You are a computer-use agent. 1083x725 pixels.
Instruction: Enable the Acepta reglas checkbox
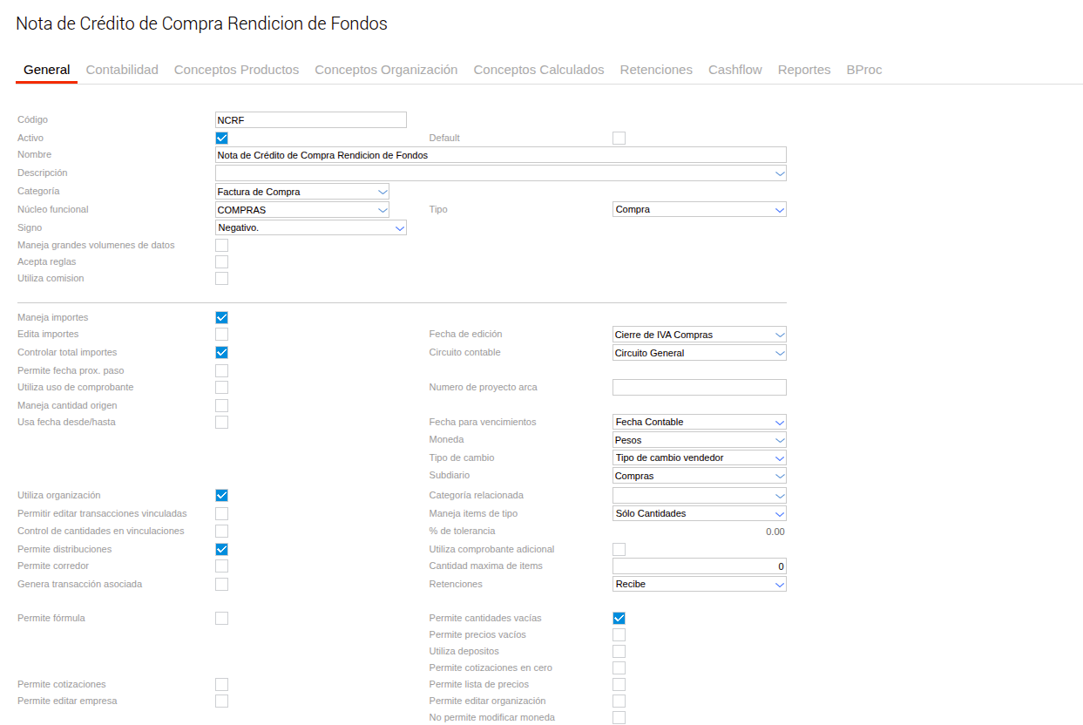pyautogui.click(x=221, y=261)
